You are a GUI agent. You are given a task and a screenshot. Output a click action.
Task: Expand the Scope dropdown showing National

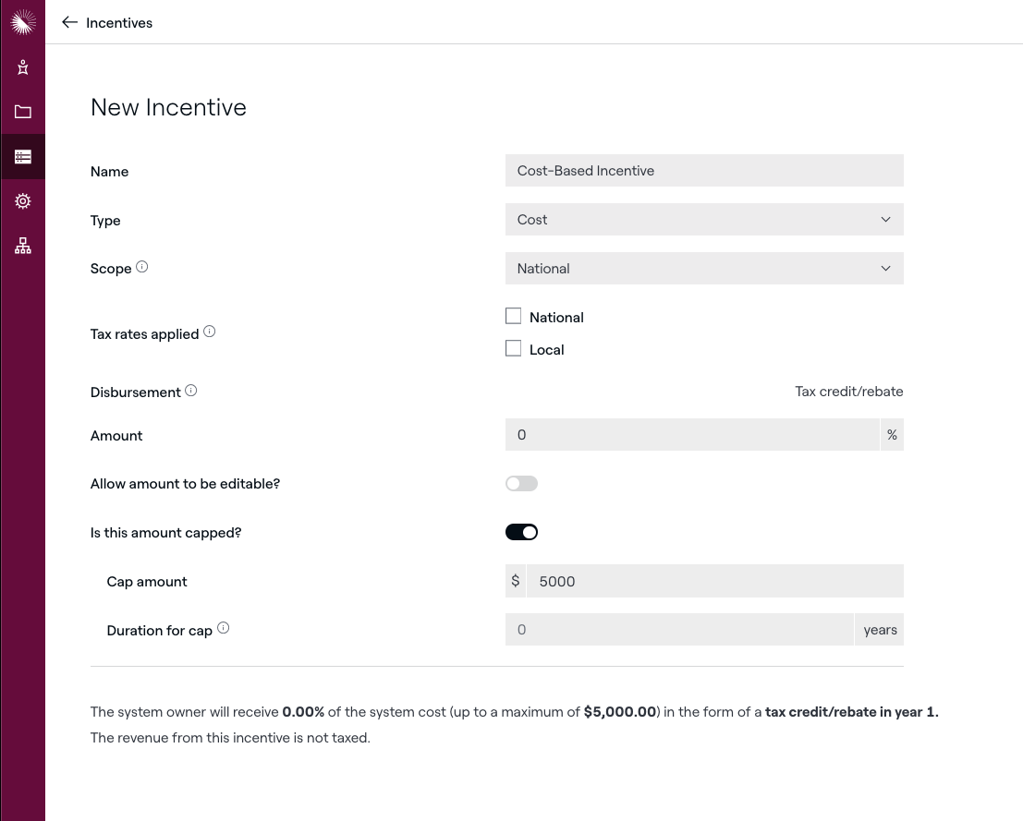coord(703,269)
